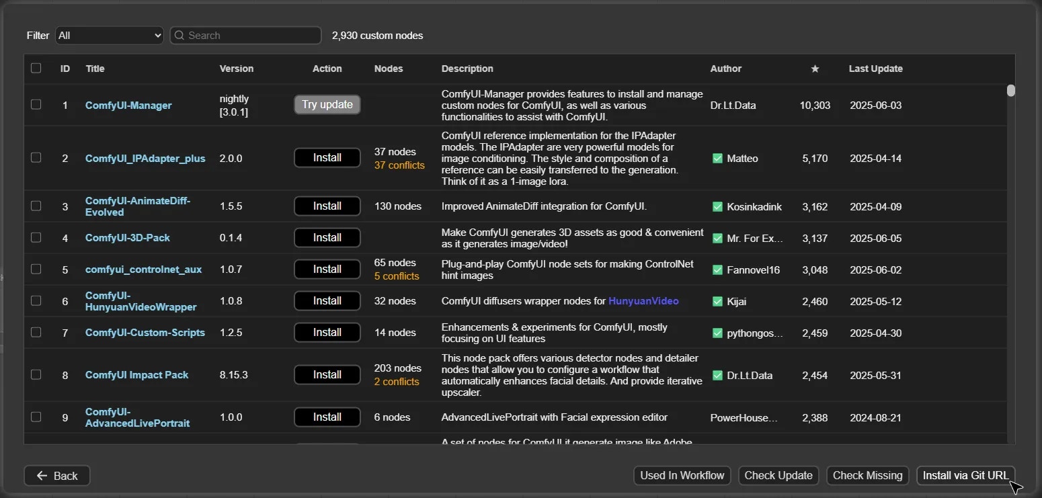
Task: Check the ComfyUI-Custom-Scripts row checkbox
Action: point(36,332)
